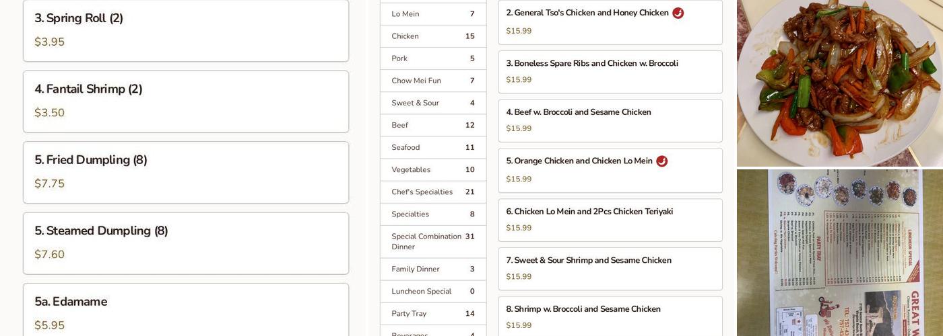Viewport: 943px width, 336px height.
Task: Choose Fried Dumpling (8) item
Action: coord(186,172)
